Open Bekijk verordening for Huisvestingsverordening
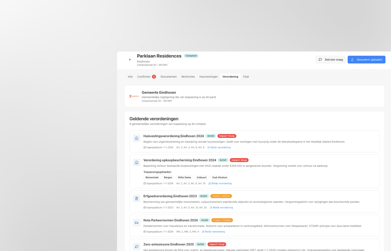Screen dimensions: 391x251 (219, 148)
